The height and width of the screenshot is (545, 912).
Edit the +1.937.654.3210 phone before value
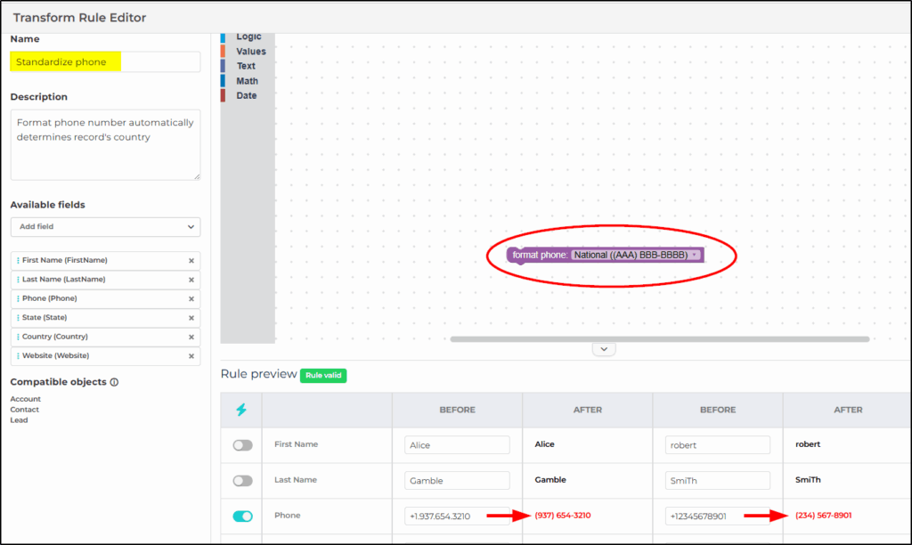457,516
